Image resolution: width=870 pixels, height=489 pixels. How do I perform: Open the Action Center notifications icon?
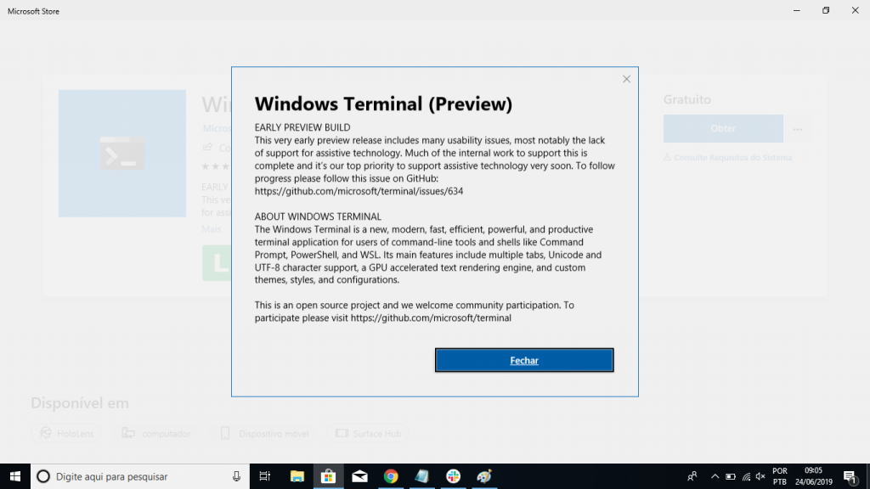coord(850,476)
